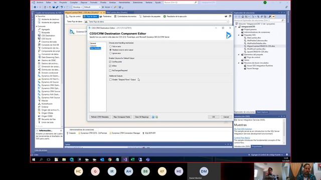Open the My First SSIS Solution link
Image resolution: width=321 pixels, height=180 pixels.
click(243, 129)
